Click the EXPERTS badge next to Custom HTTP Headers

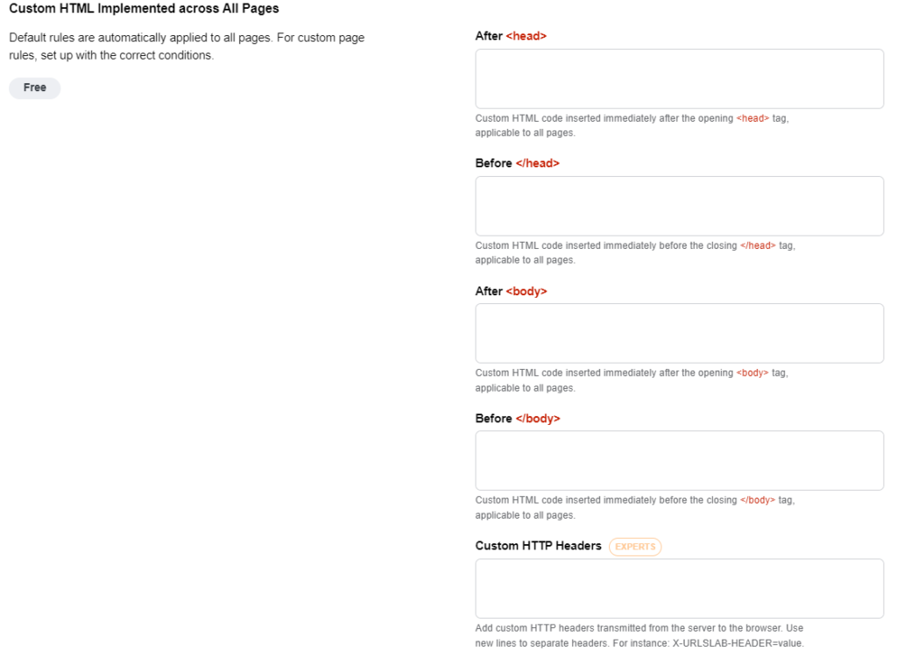(634, 547)
